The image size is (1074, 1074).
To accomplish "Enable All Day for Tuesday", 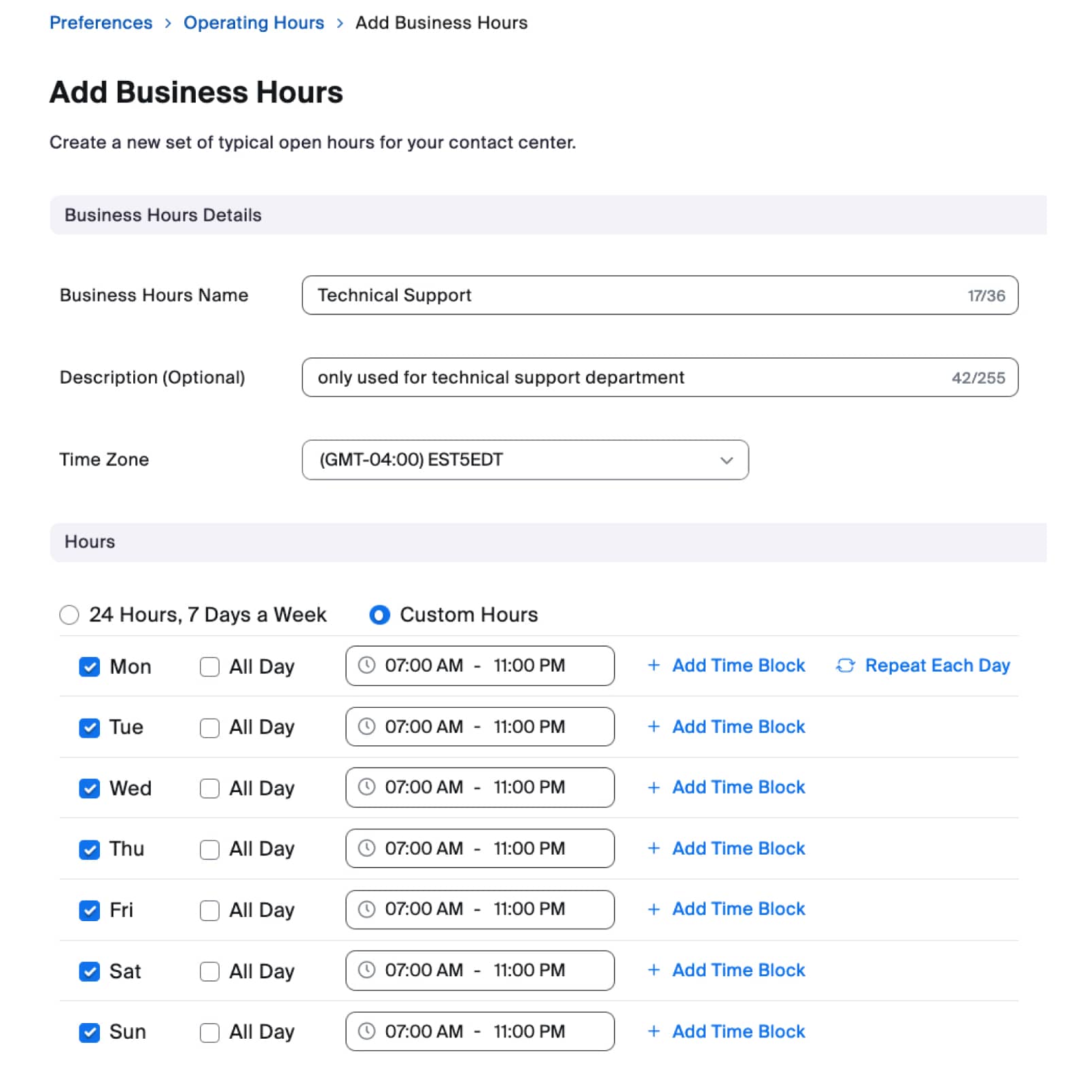I will point(209,728).
